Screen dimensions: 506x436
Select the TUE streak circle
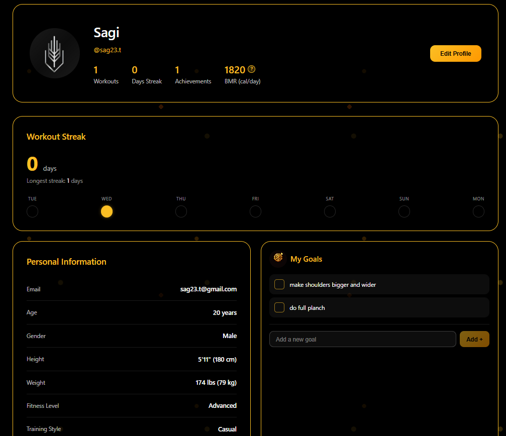click(x=32, y=211)
